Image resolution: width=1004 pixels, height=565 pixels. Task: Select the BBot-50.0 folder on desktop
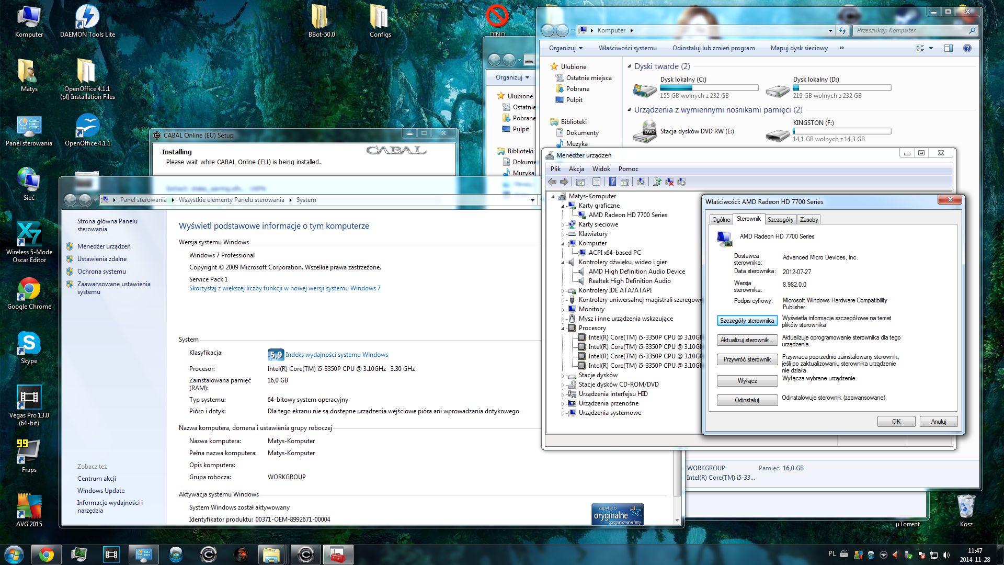[322, 21]
